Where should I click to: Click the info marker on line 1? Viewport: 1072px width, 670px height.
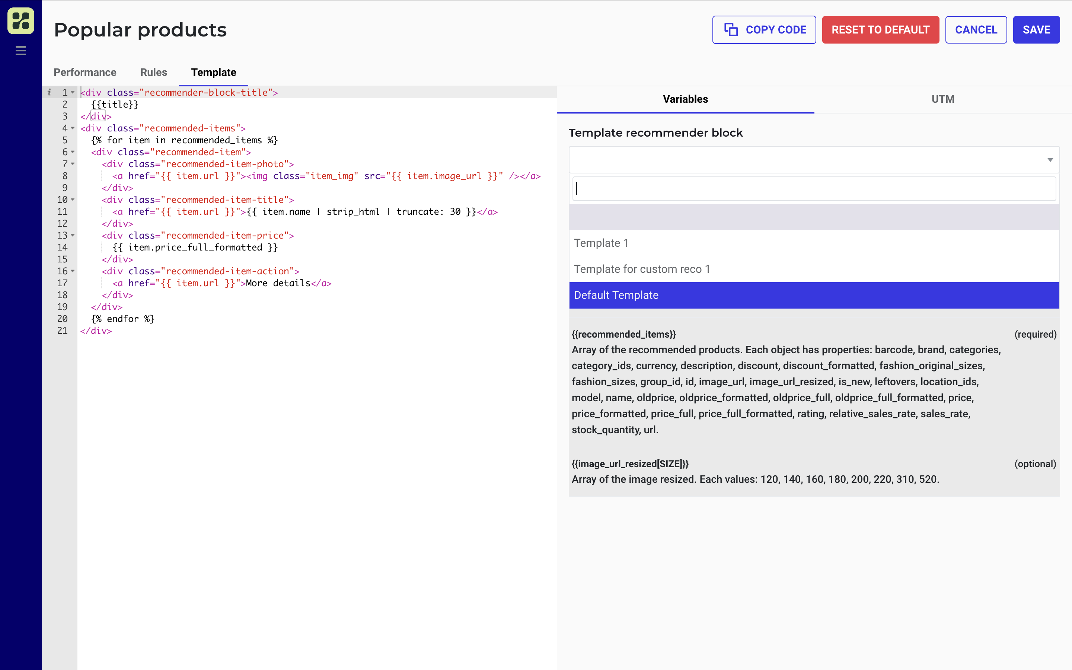point(49,92)
